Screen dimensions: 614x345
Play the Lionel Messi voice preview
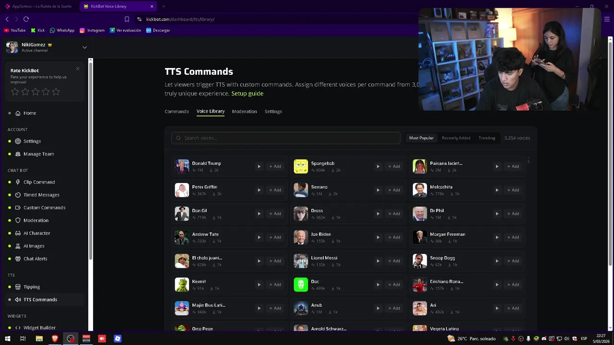click(x=378, y=261)
